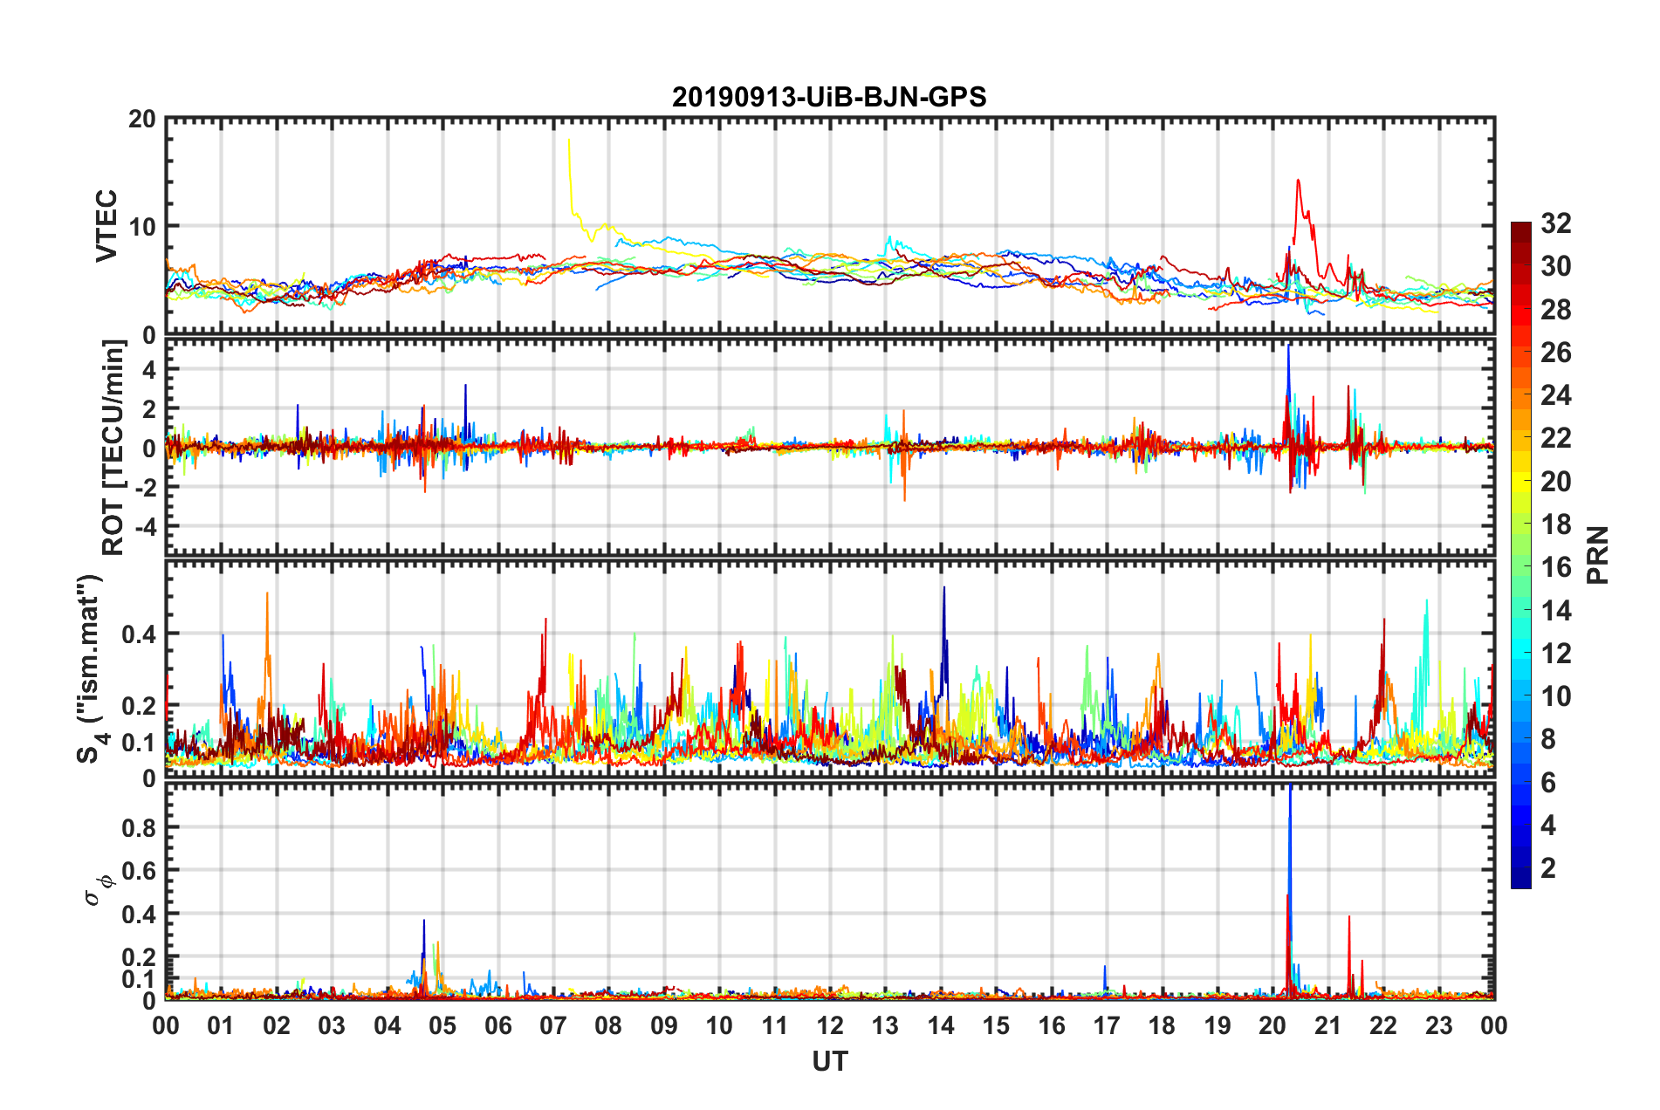Viewport: 1660px width, 1110px height.
Task: Select the VTEC y-axis label
Action: click(106, 226)
